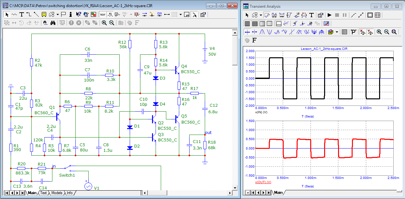Open the Info page tab
The image size is (405, 199).
click(x=70, y=193)
